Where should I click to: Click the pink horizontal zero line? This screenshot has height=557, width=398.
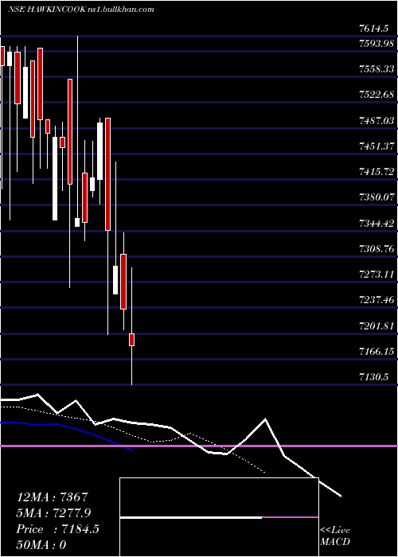pos(199,446)
